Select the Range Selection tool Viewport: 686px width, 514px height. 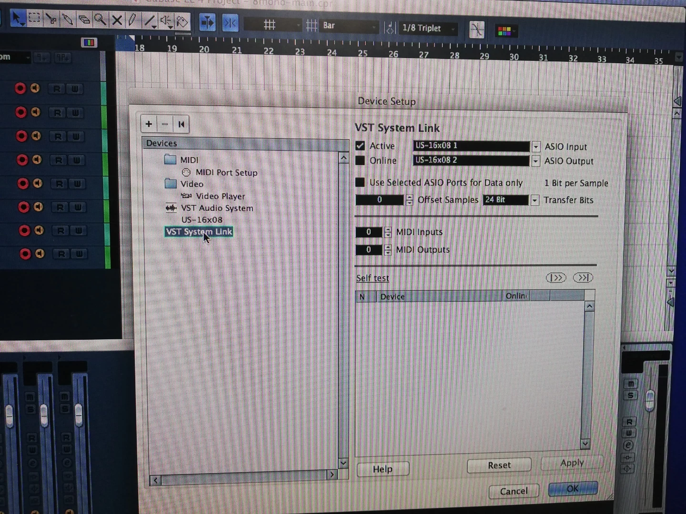pos(34,19)
